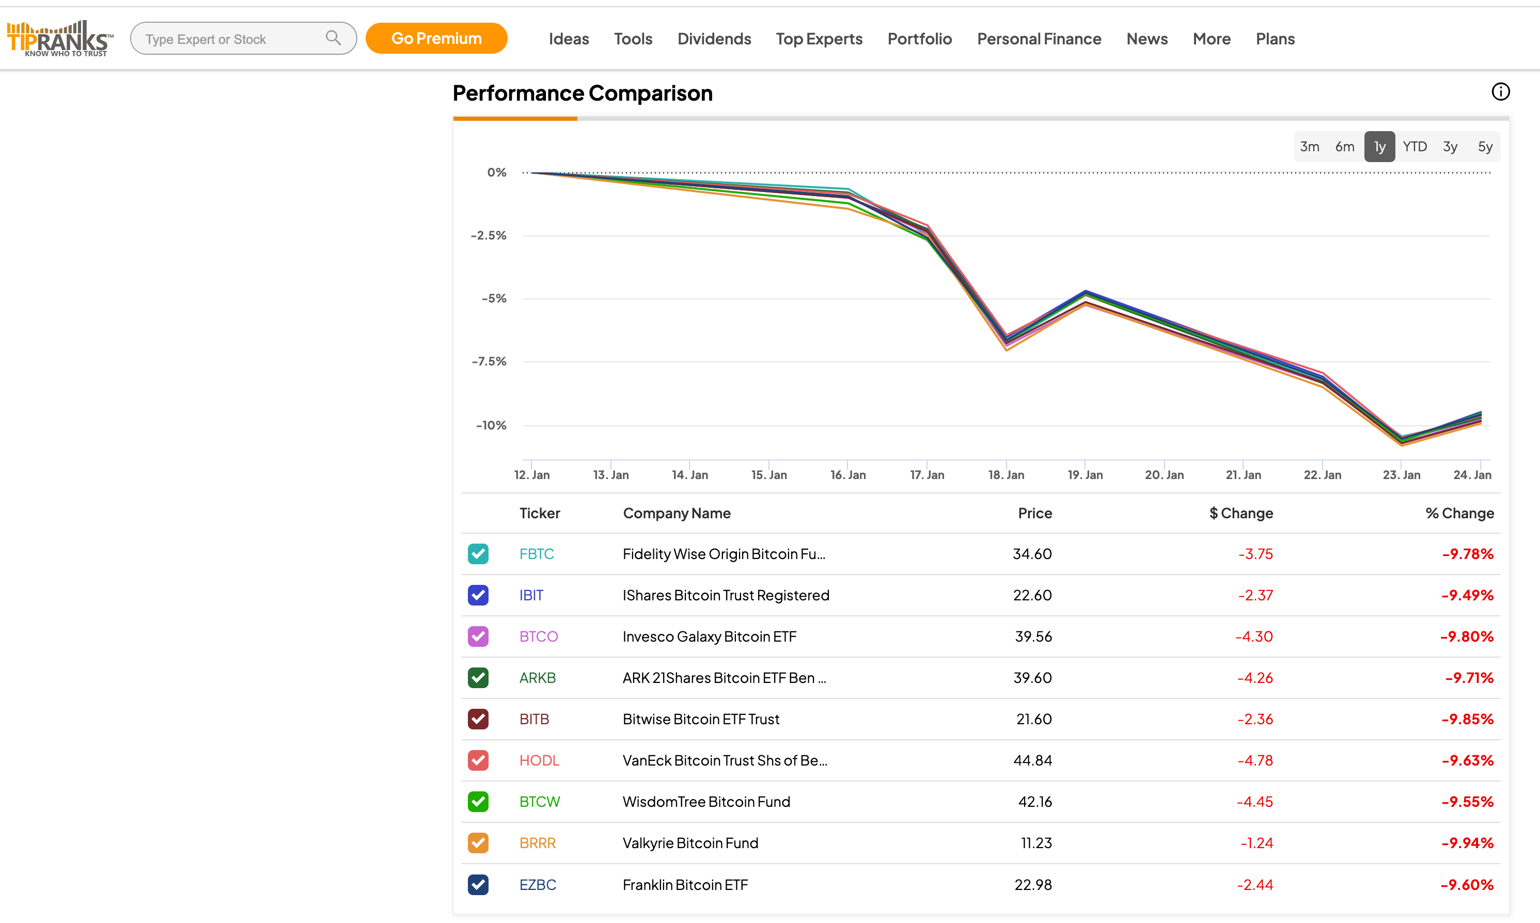Uncheck the IBIT checkbox

click(478, 595)
